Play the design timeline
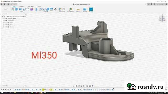 point(6,90)
